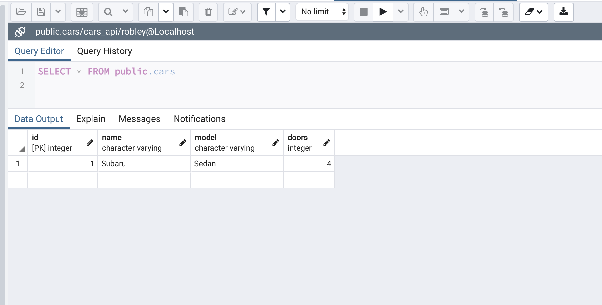Rollback the current transaction

point(503,12)
